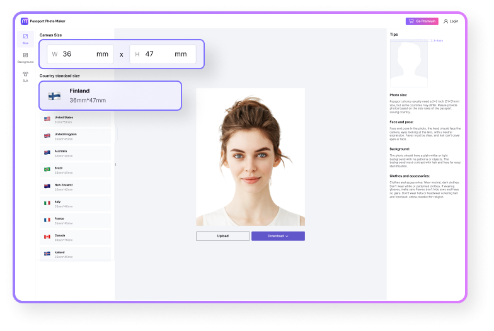Choose the France size preset
Screen dimensions: 494x331
[74, 220]
